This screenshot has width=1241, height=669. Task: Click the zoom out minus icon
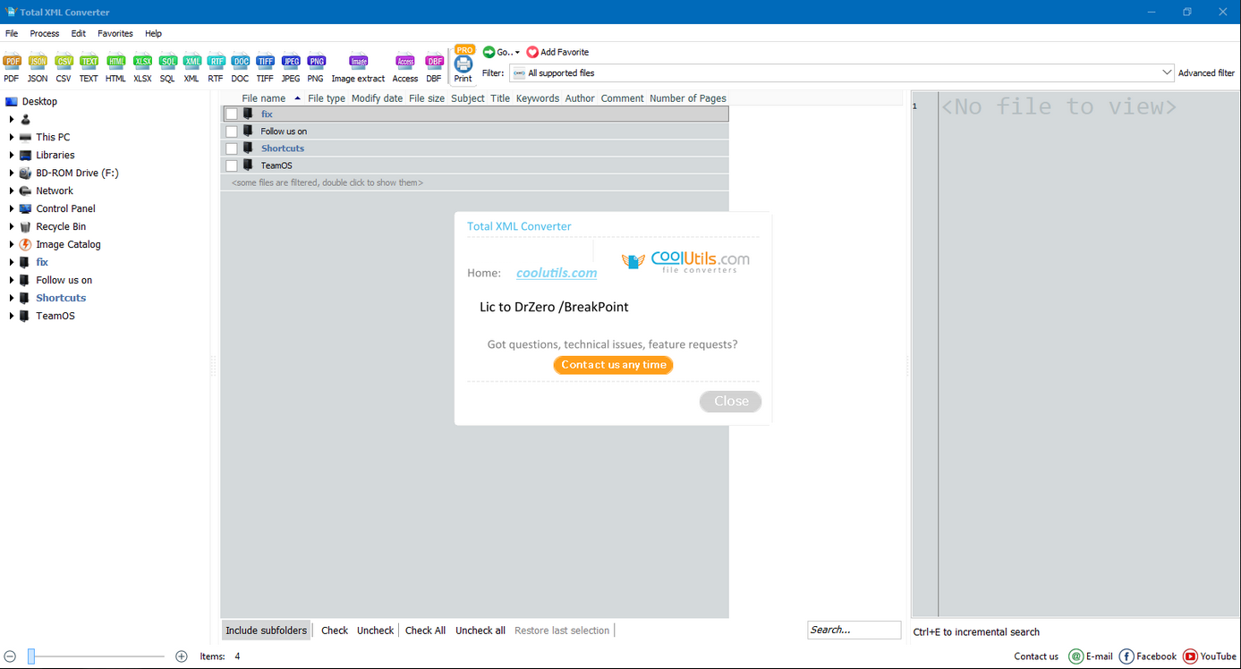click(10, 656)
